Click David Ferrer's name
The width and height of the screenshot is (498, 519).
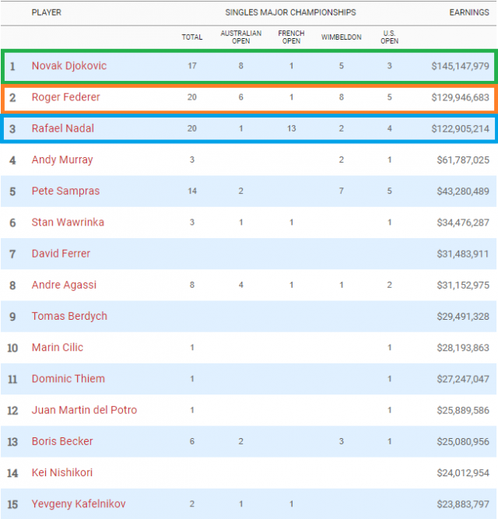(61, 254)
